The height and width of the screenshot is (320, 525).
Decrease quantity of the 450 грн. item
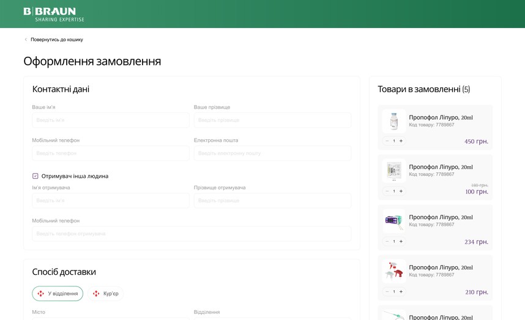(387, 141)
